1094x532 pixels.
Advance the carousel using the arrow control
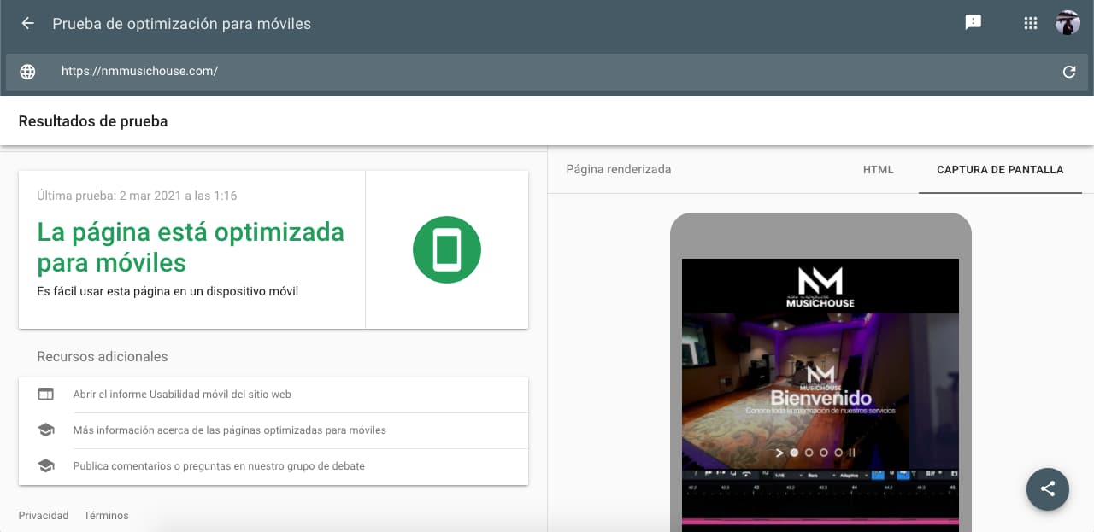pos(779,453)
